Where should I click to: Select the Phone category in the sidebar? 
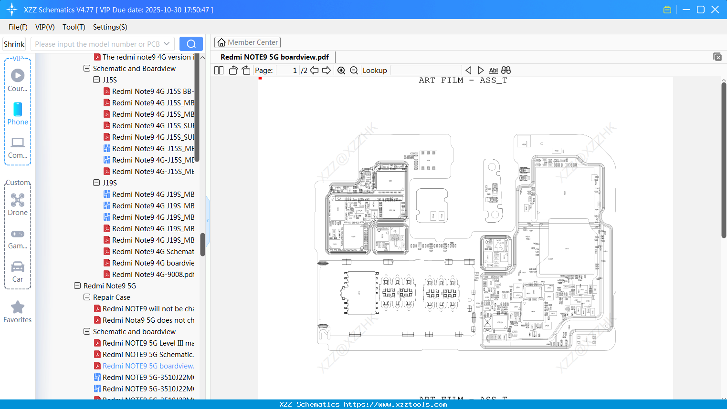17,114
